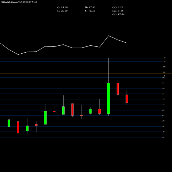This screenshot has width=172, height=172.
Task: Click the tallest green candlestick body
Action: click(x=109, y=98)
